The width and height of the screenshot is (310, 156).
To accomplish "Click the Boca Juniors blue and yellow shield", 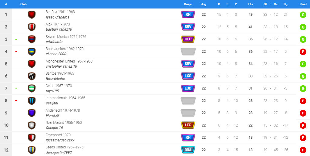I will (32, 52).
